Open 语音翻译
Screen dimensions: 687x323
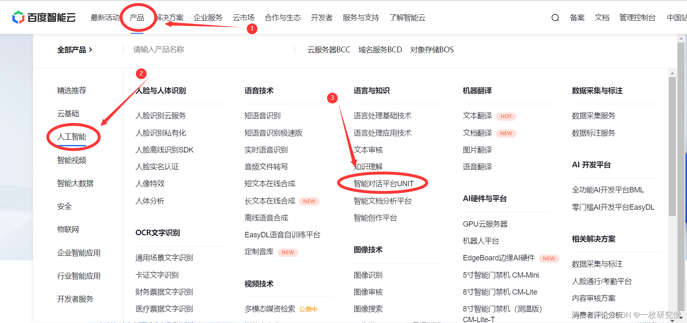[x=477, y=167]
